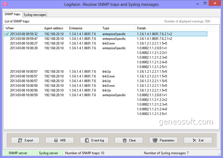Click the Syslog server status indicator
The height and width of the screenshot is (158, 223).
click(48, 153)
